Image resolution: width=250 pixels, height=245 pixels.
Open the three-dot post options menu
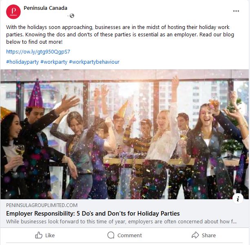tap(236, 11)
